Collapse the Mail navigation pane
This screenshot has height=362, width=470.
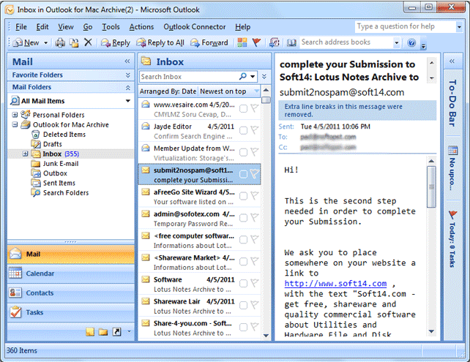pos(127,61)
